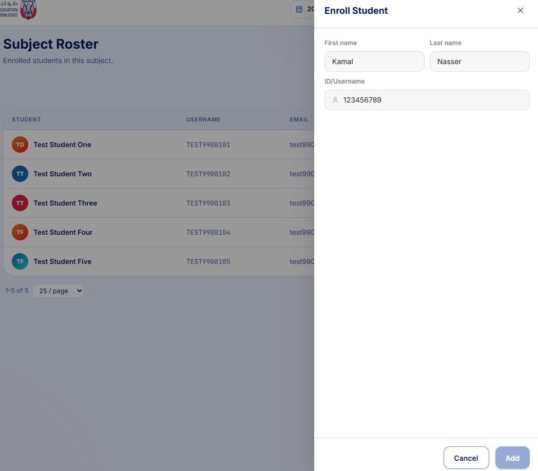Click the 'First name' field label
Screen dimensions: 538x471
click(x=341, y=43)
